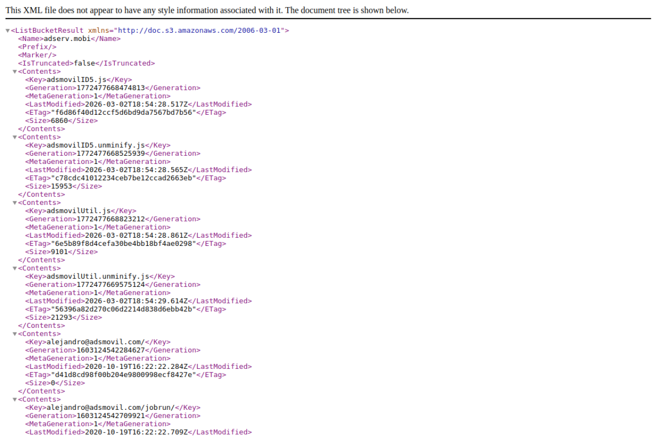Screen dimensions: 656x437
Task: Click the ETag value starting with d41d8cd9
Action: (x=123, y=375)
